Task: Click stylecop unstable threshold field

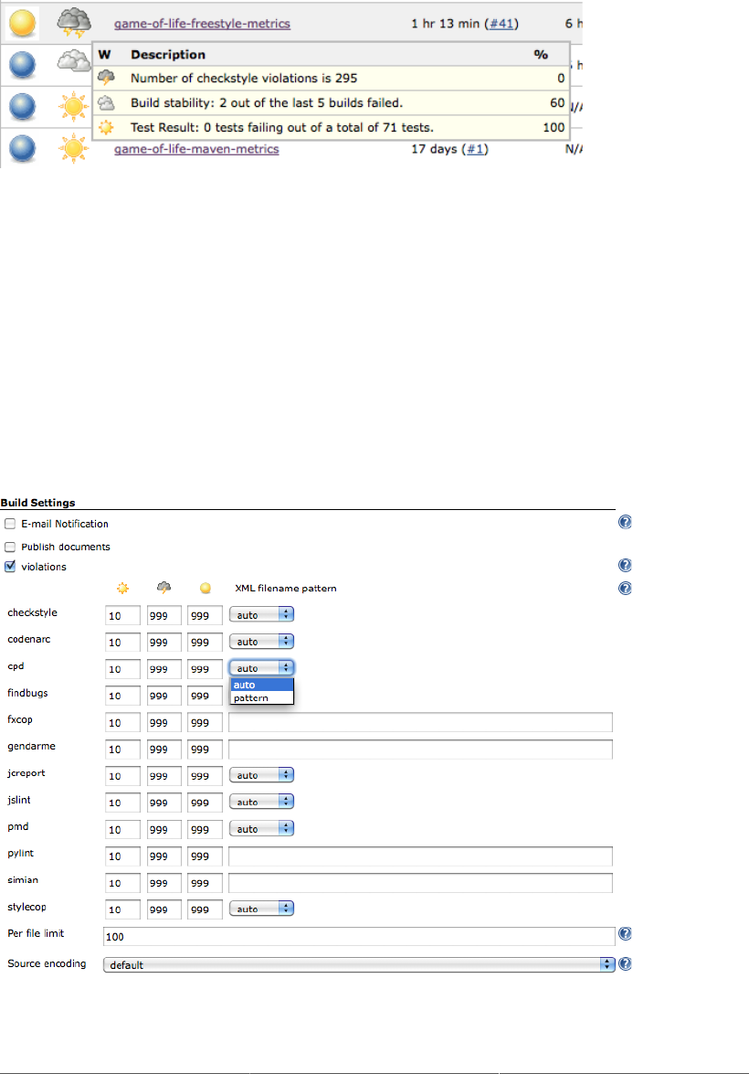Action: [x=205, y=909]
